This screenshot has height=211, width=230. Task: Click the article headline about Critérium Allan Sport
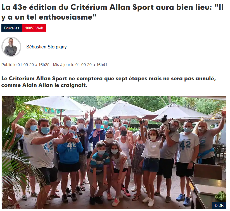113,12
